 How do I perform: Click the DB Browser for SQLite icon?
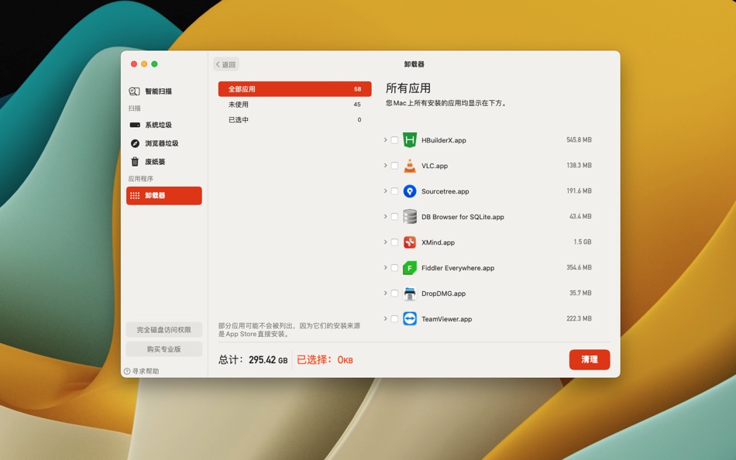(x=410, y=216)
